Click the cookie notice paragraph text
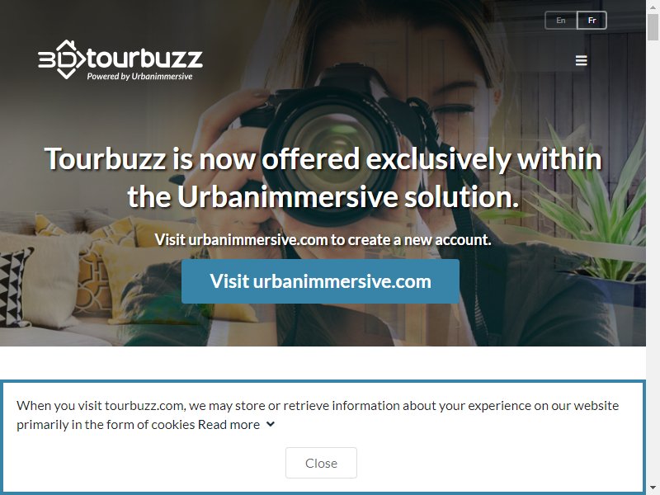Screen dimensions: 660x495 coord(318,415)
